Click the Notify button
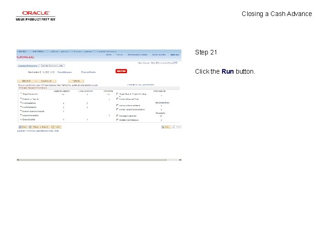 [56, 127]
